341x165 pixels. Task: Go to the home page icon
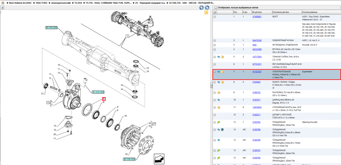(2, 3)
